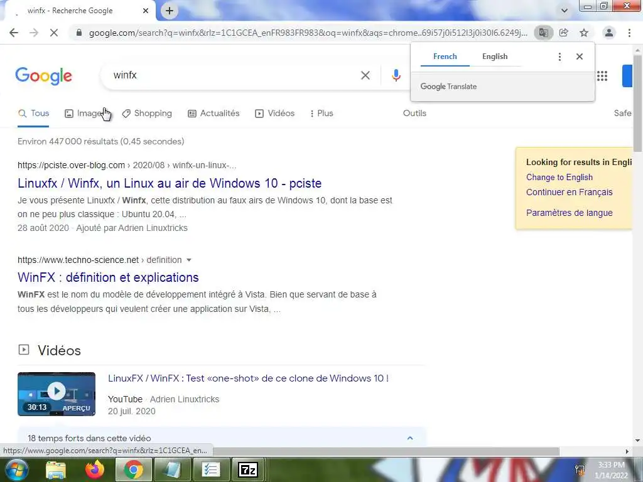Open Windows Explorer from the taskbar

56,469
